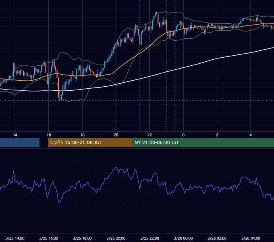The width and height of the screenshot is (274, 242).
Task: Click the 3/26 04:00 time label
Action: [251, 238]
